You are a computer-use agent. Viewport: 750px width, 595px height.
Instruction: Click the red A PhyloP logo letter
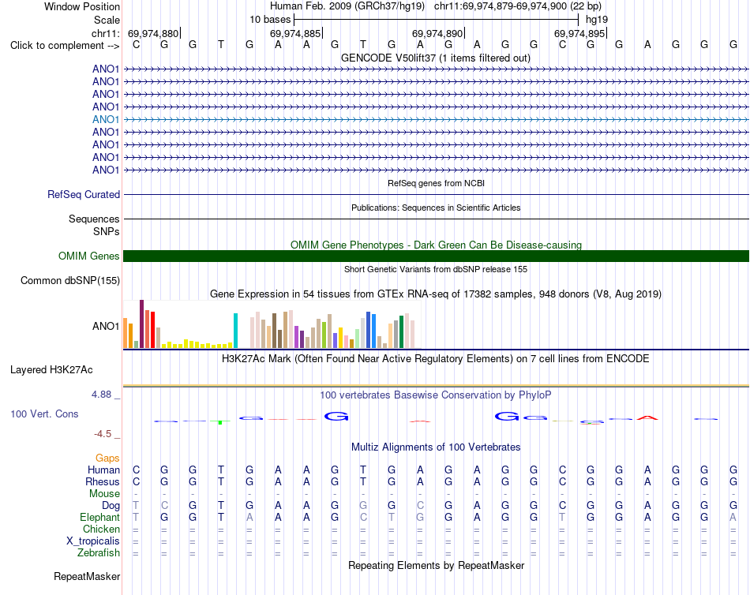(x=647, y=418)
